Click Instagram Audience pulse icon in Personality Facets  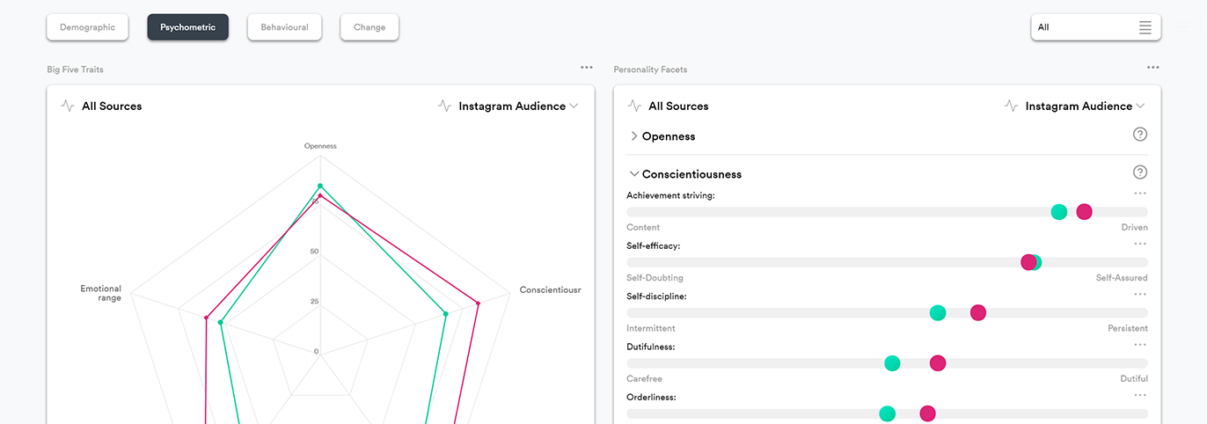click(x=1012, y=106)
